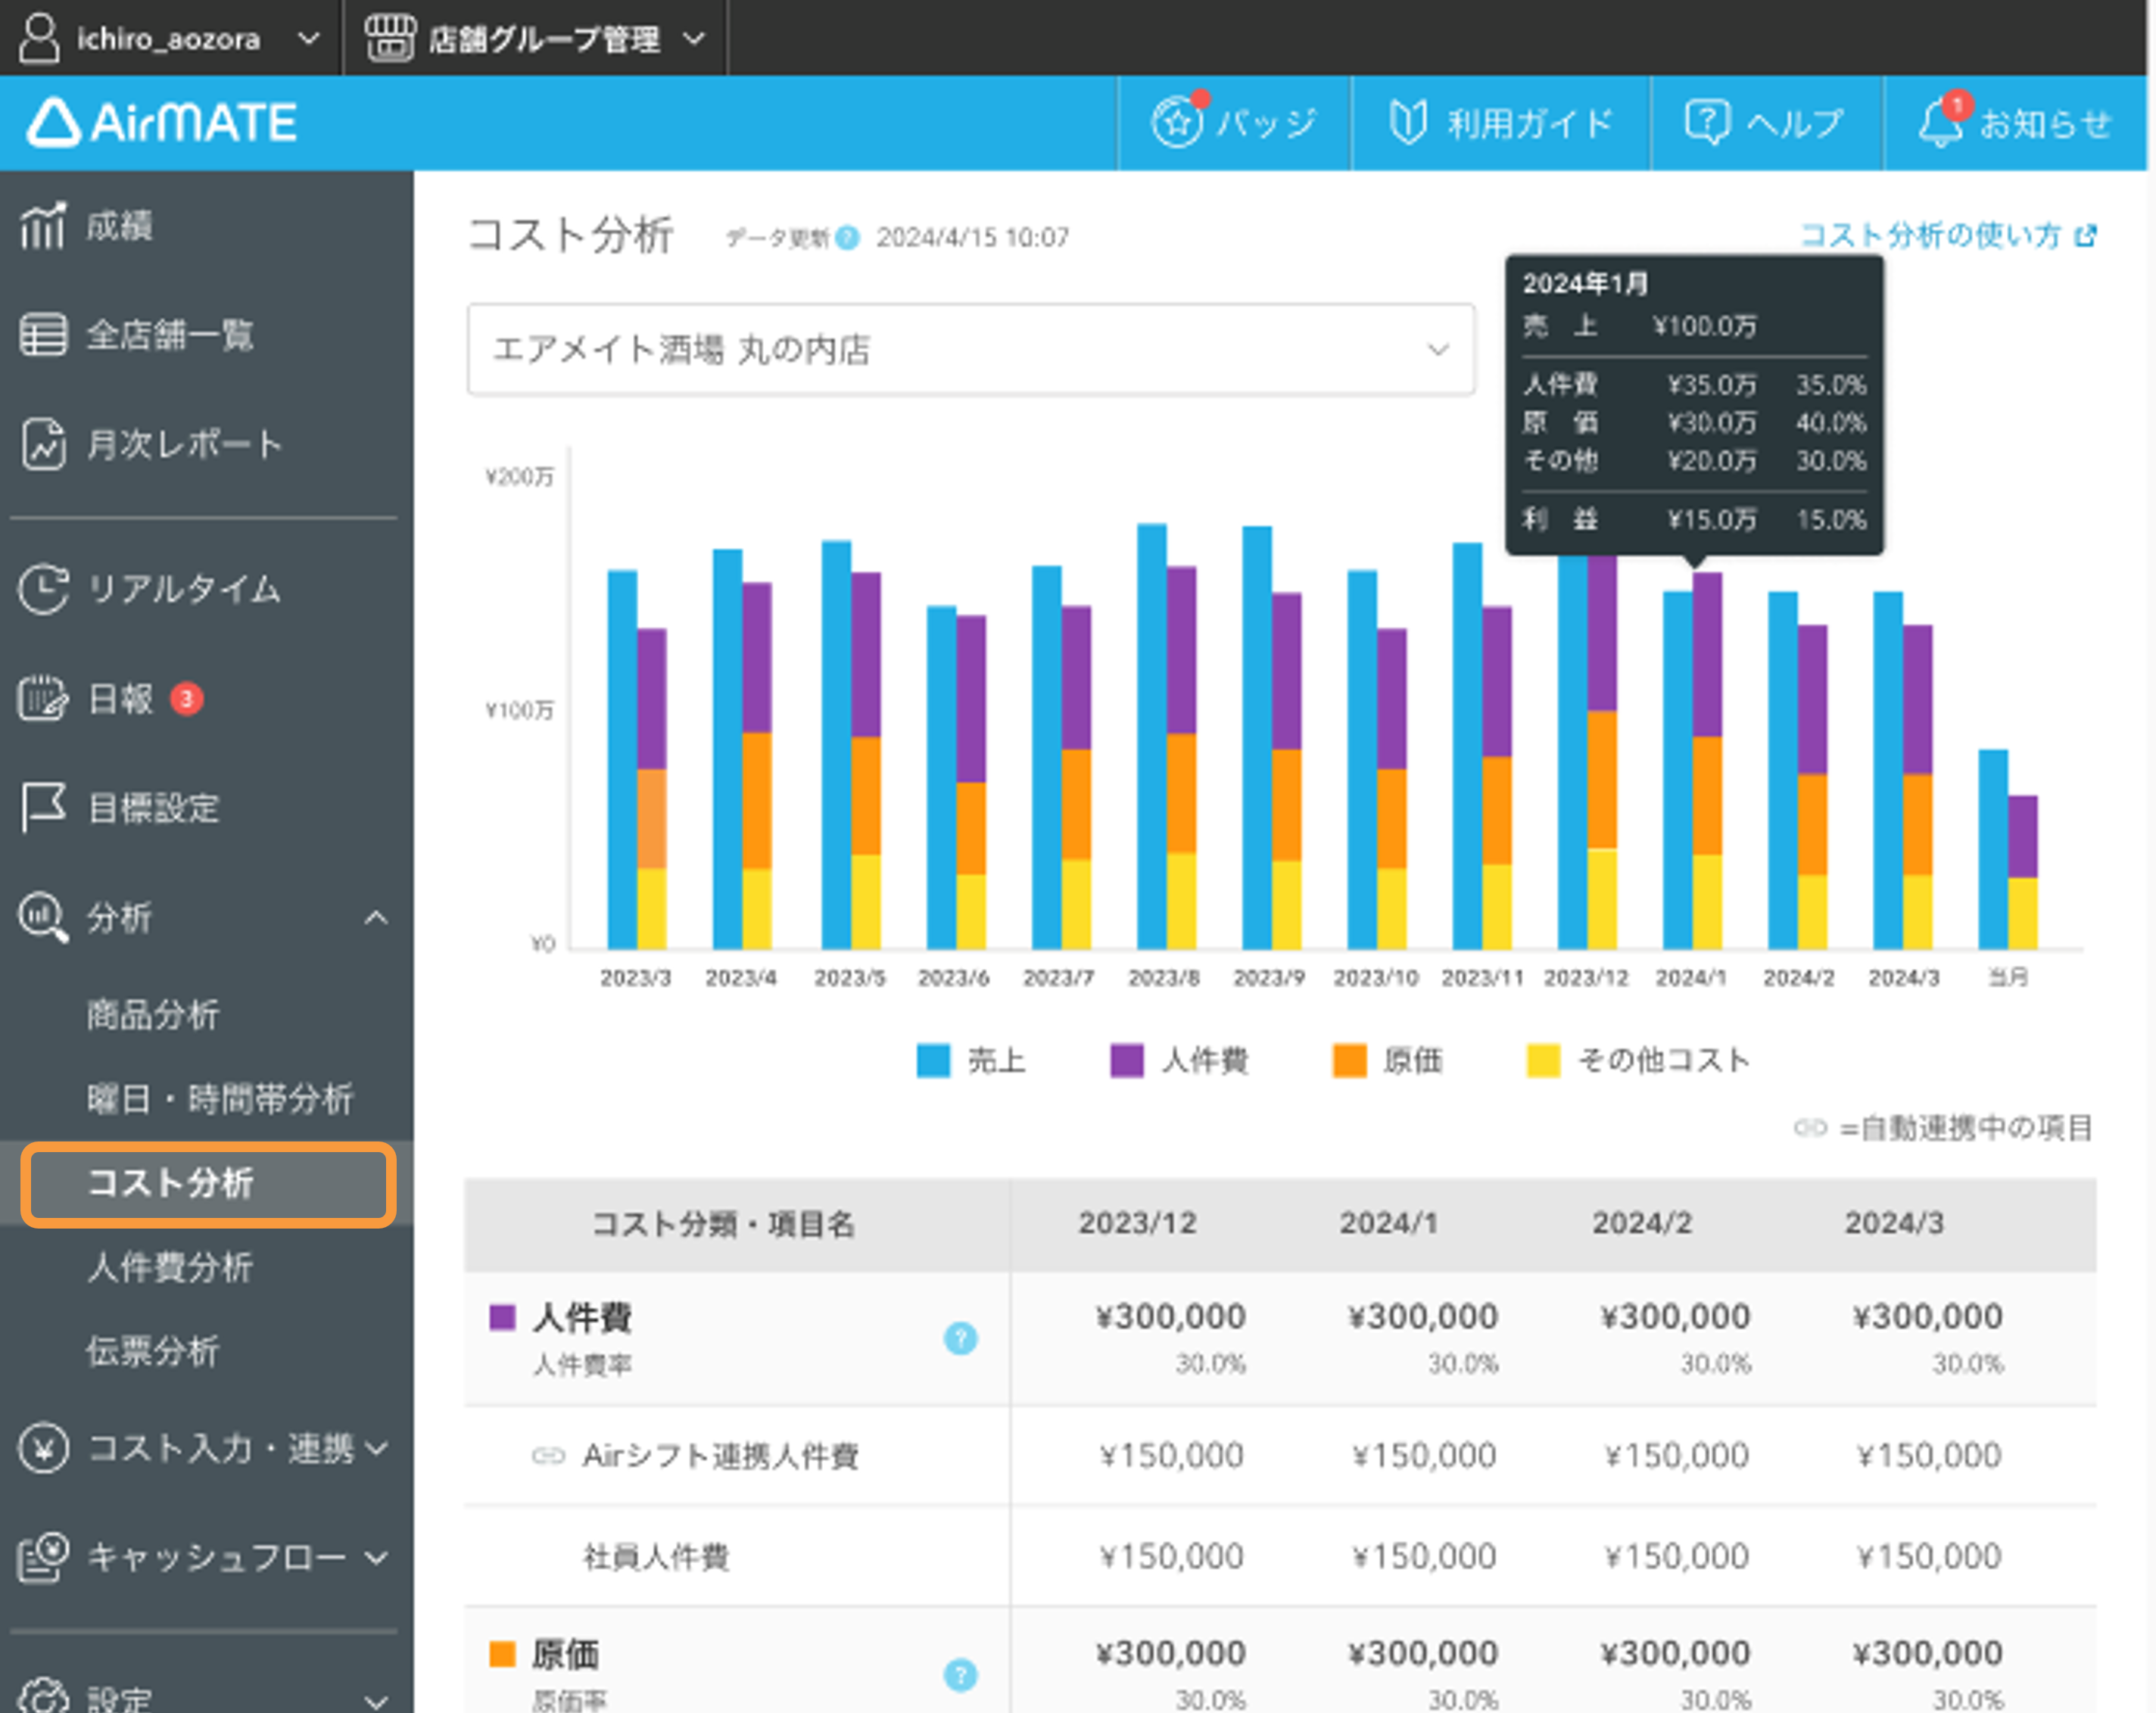
Task: Select コスト分析 menu item
Action: point(209,1184)
